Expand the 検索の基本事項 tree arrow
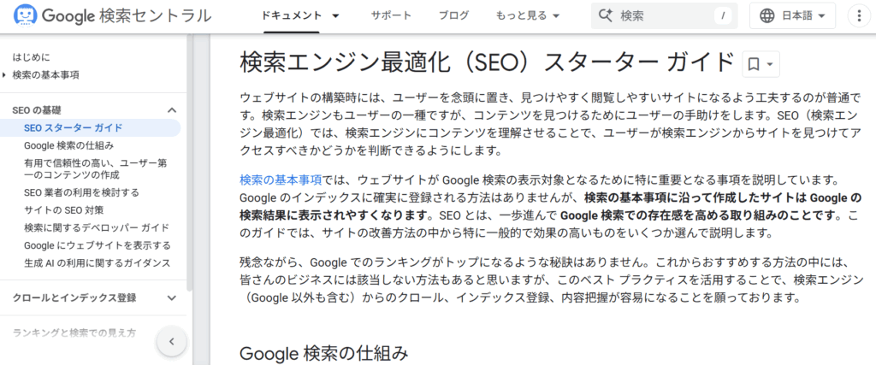 (x=5, y=74)
